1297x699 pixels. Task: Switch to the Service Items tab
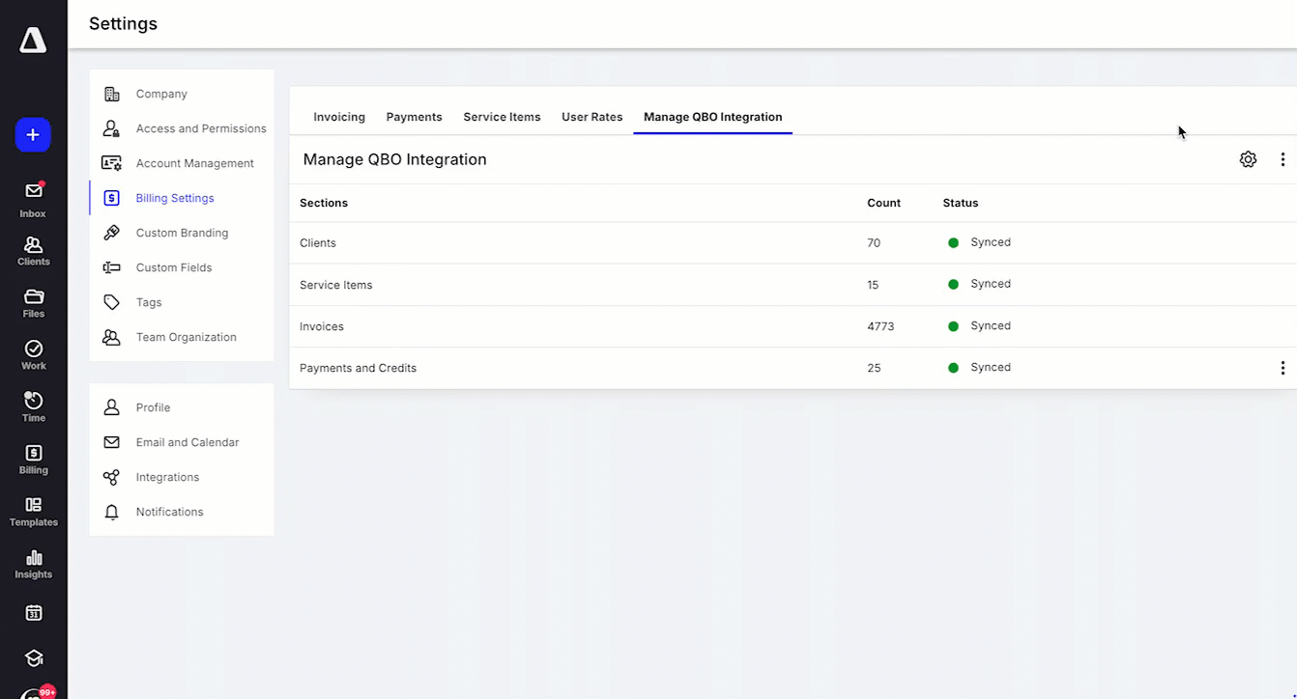(x=502, y=117)
